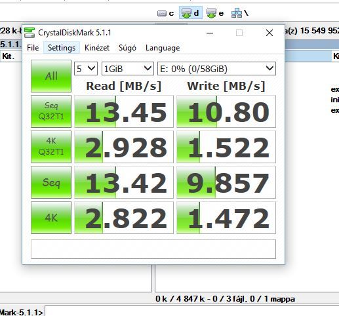
Task: Minimize the CrystalDiskMark window
Action: point(210,33)
